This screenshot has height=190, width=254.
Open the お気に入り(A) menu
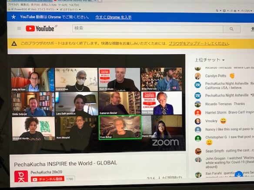pyautogui.click(x=49, y=5)
